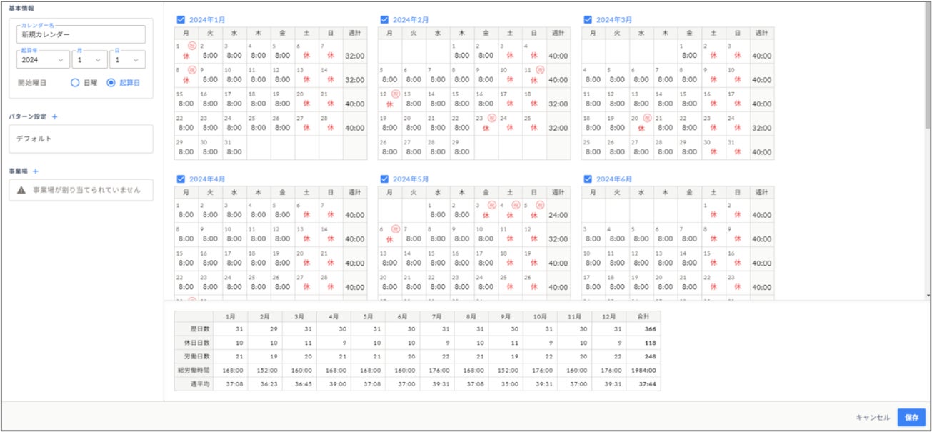Open the 月 month dropdown
This screenshot has width=932, height=432.
point(90,60)
